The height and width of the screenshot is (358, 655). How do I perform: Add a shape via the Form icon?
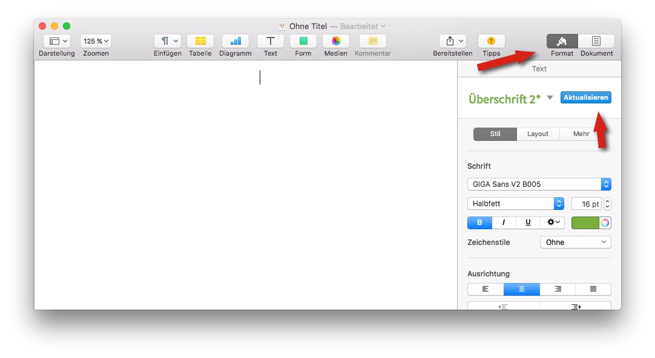[303, 42]
